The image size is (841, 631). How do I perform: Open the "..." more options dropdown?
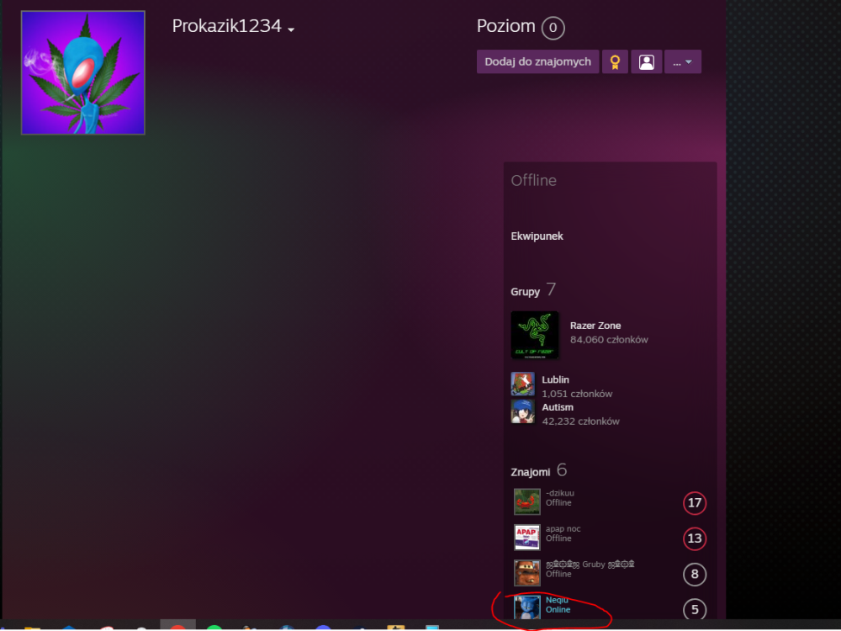(682, 61)
